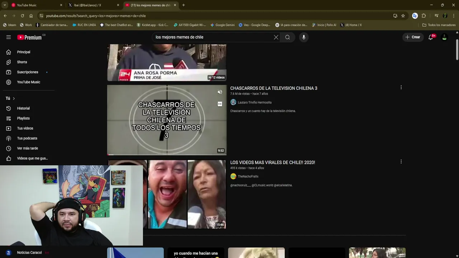459x258 pixels.
Task: Open Lautaro Triviño Hermosilla channel name
Action: coord(255,102)
